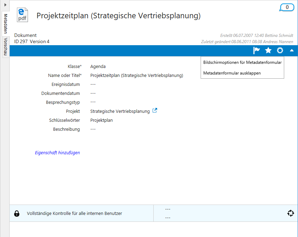Select the Metadaten tab
298x237 pixels.
(6, 23)
